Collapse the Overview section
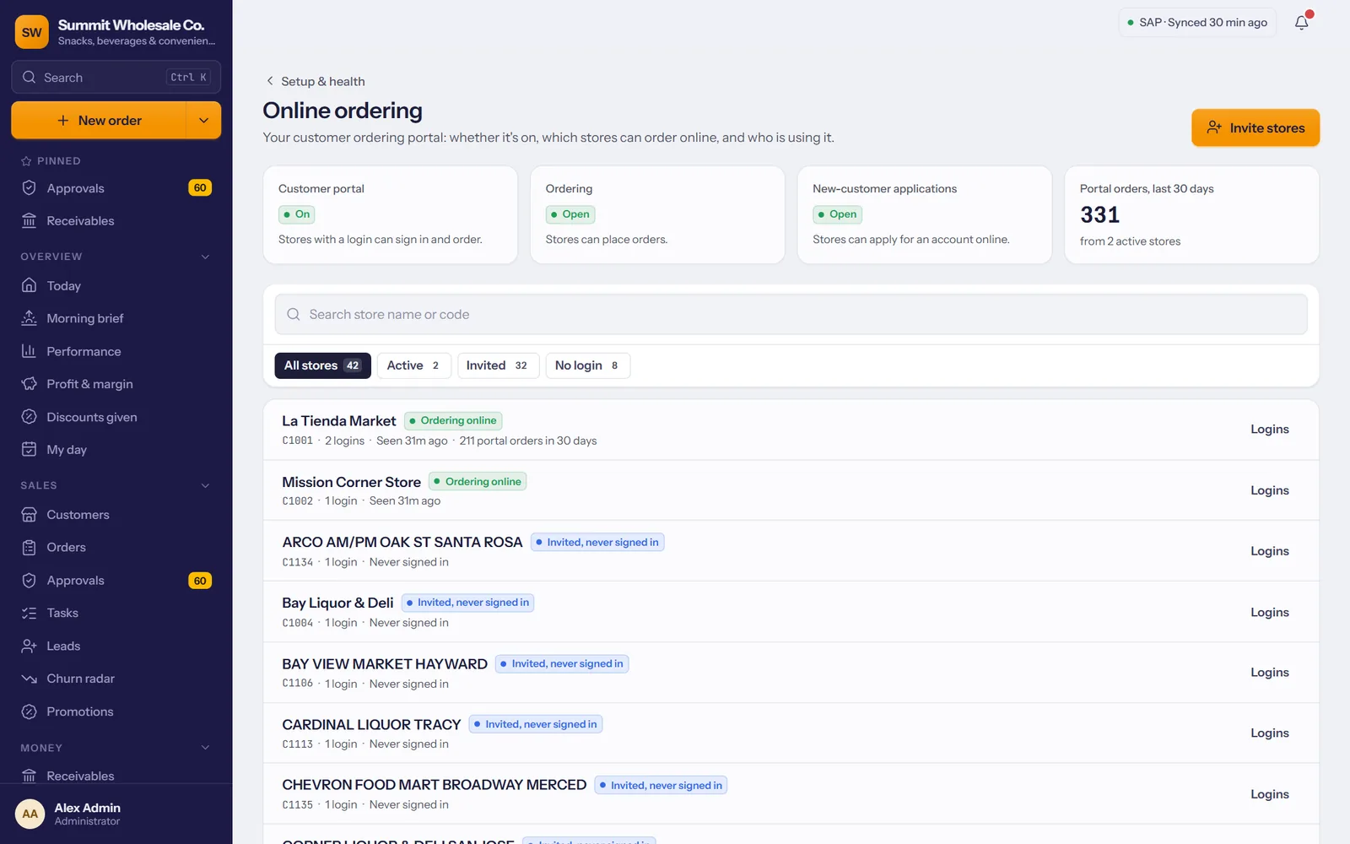 (x=205, y=257)
